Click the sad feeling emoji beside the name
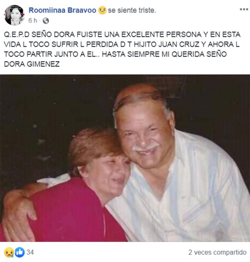Viewport: 250px width, 262px height. [102, 10]
